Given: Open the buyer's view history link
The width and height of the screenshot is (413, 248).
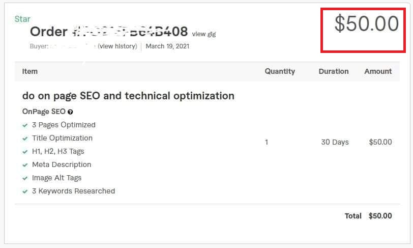Looking at the screenshot, I should pyautogui.click(x=117, y=46).
